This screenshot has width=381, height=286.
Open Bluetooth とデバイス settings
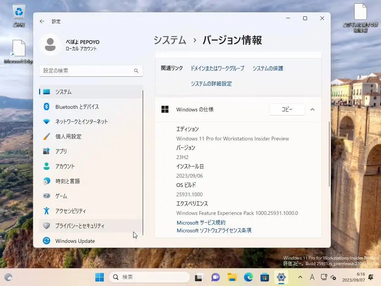[91, 107]
